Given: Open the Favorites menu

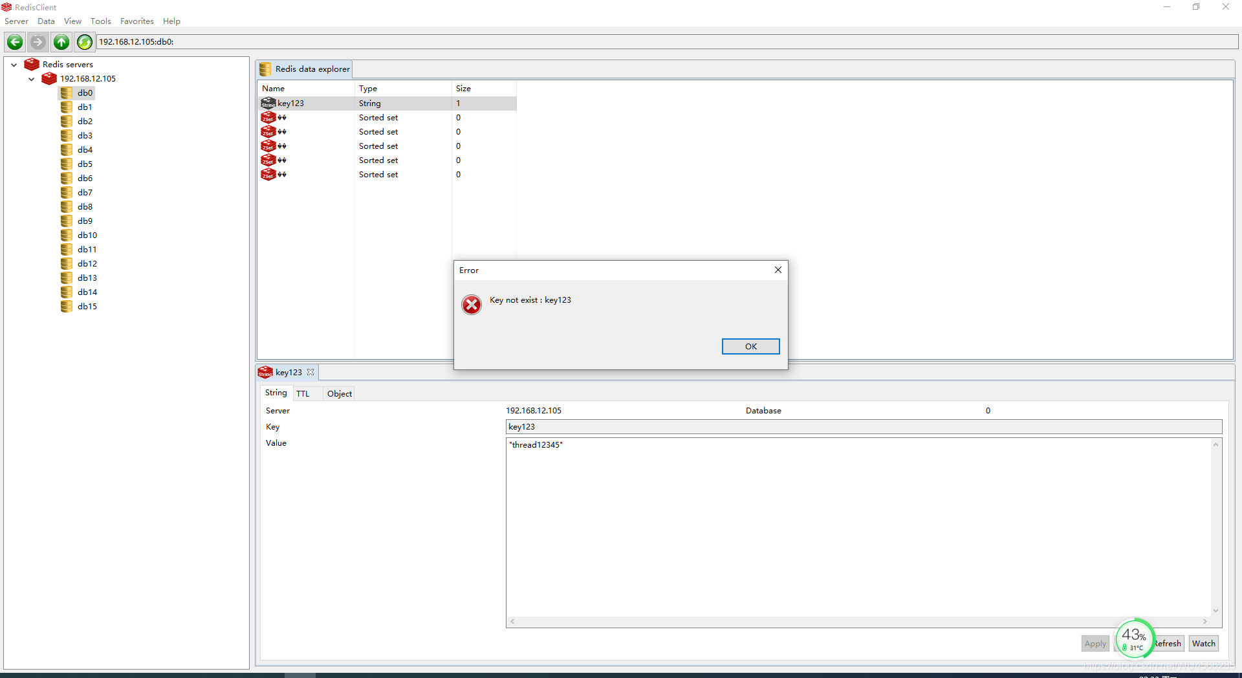Looking at the screenshot, I should (x=137, y=21).
